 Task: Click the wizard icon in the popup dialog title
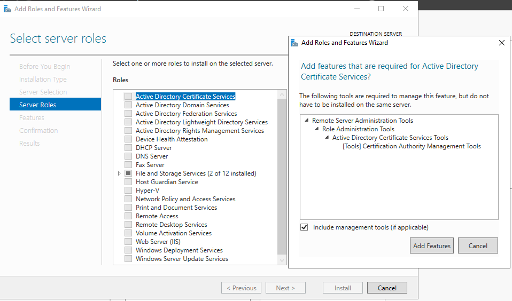point(294,43)
